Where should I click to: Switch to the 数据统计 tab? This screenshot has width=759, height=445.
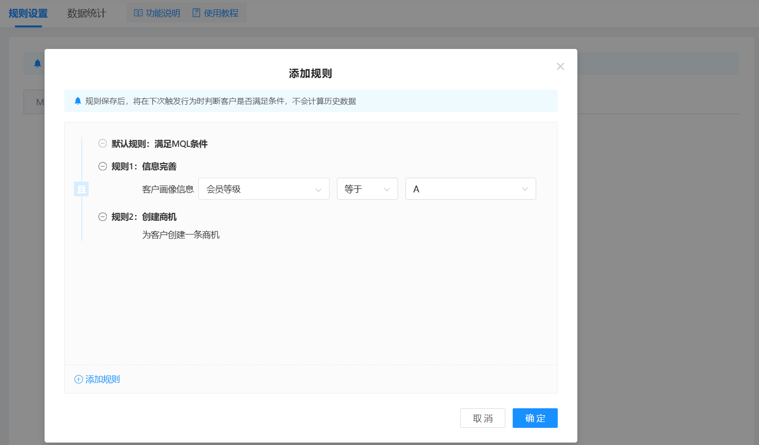click(x=87, y=13)
